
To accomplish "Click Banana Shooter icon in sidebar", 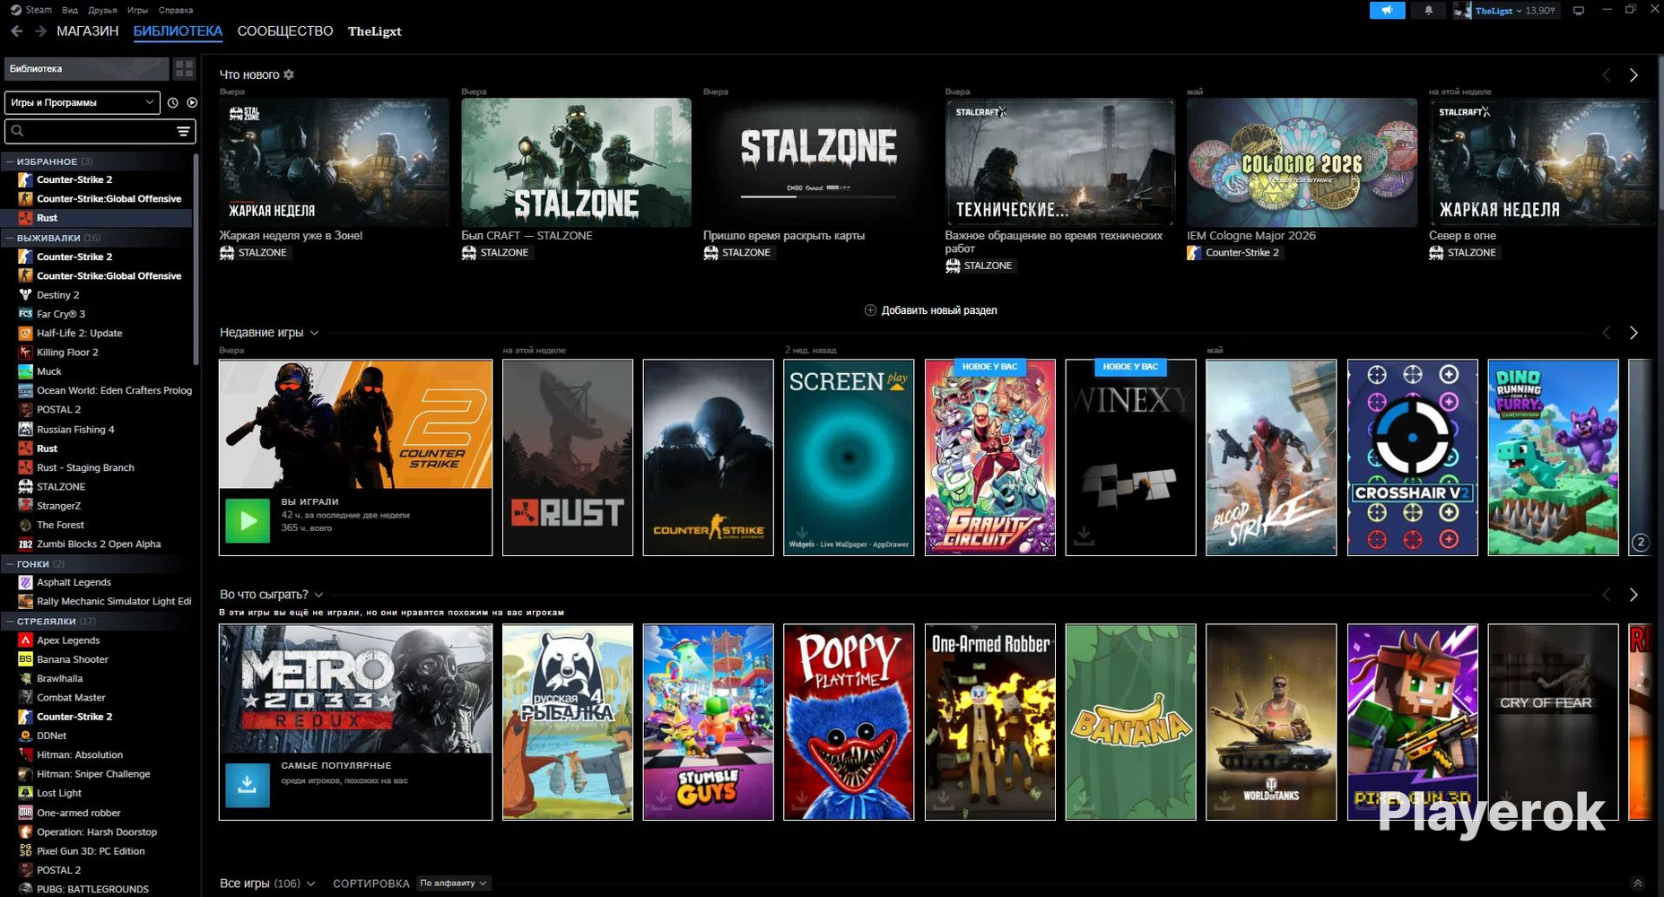I will (x=26, y=659).
